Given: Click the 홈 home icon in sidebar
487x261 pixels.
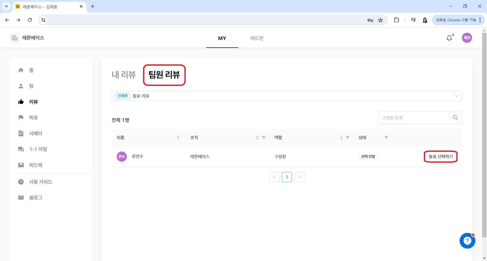Looking at the screenshot, I should (21, 70).
